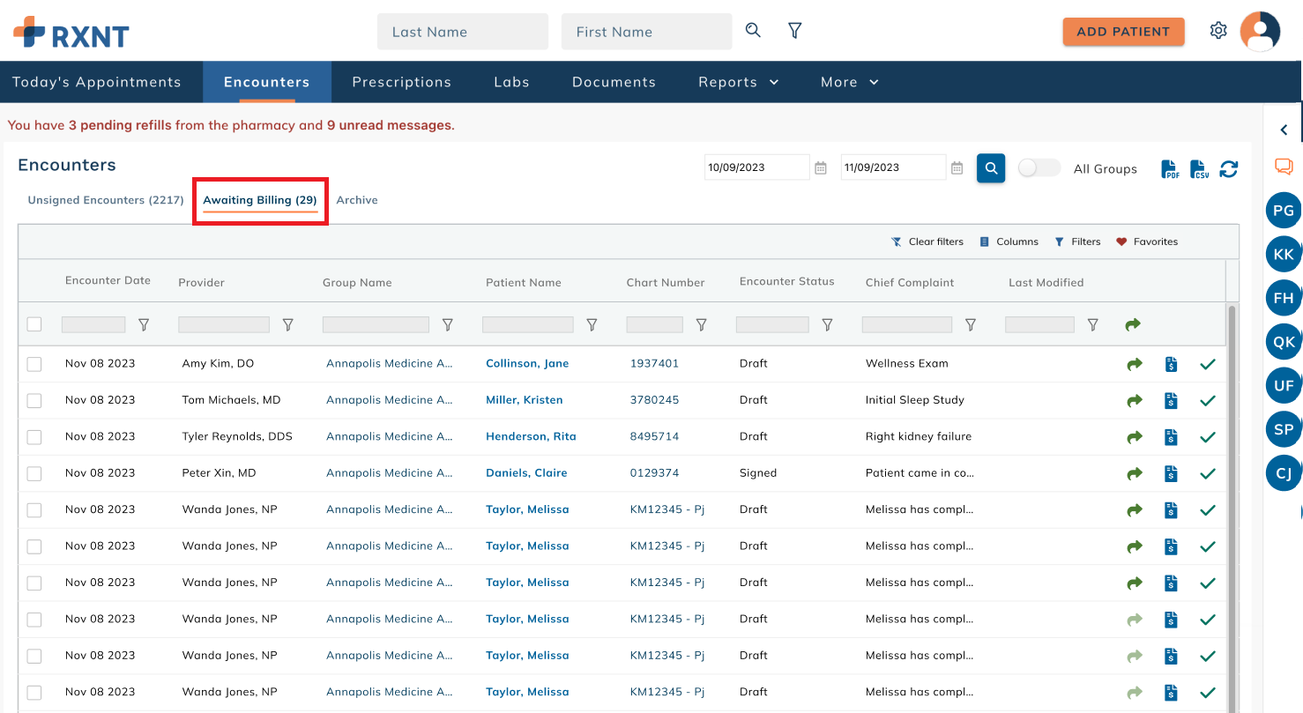The height and width of the screenshot is (713, 1303).
Task: Open chat with QK contact
Action: pyautogui.click(x=1284, y=342)
